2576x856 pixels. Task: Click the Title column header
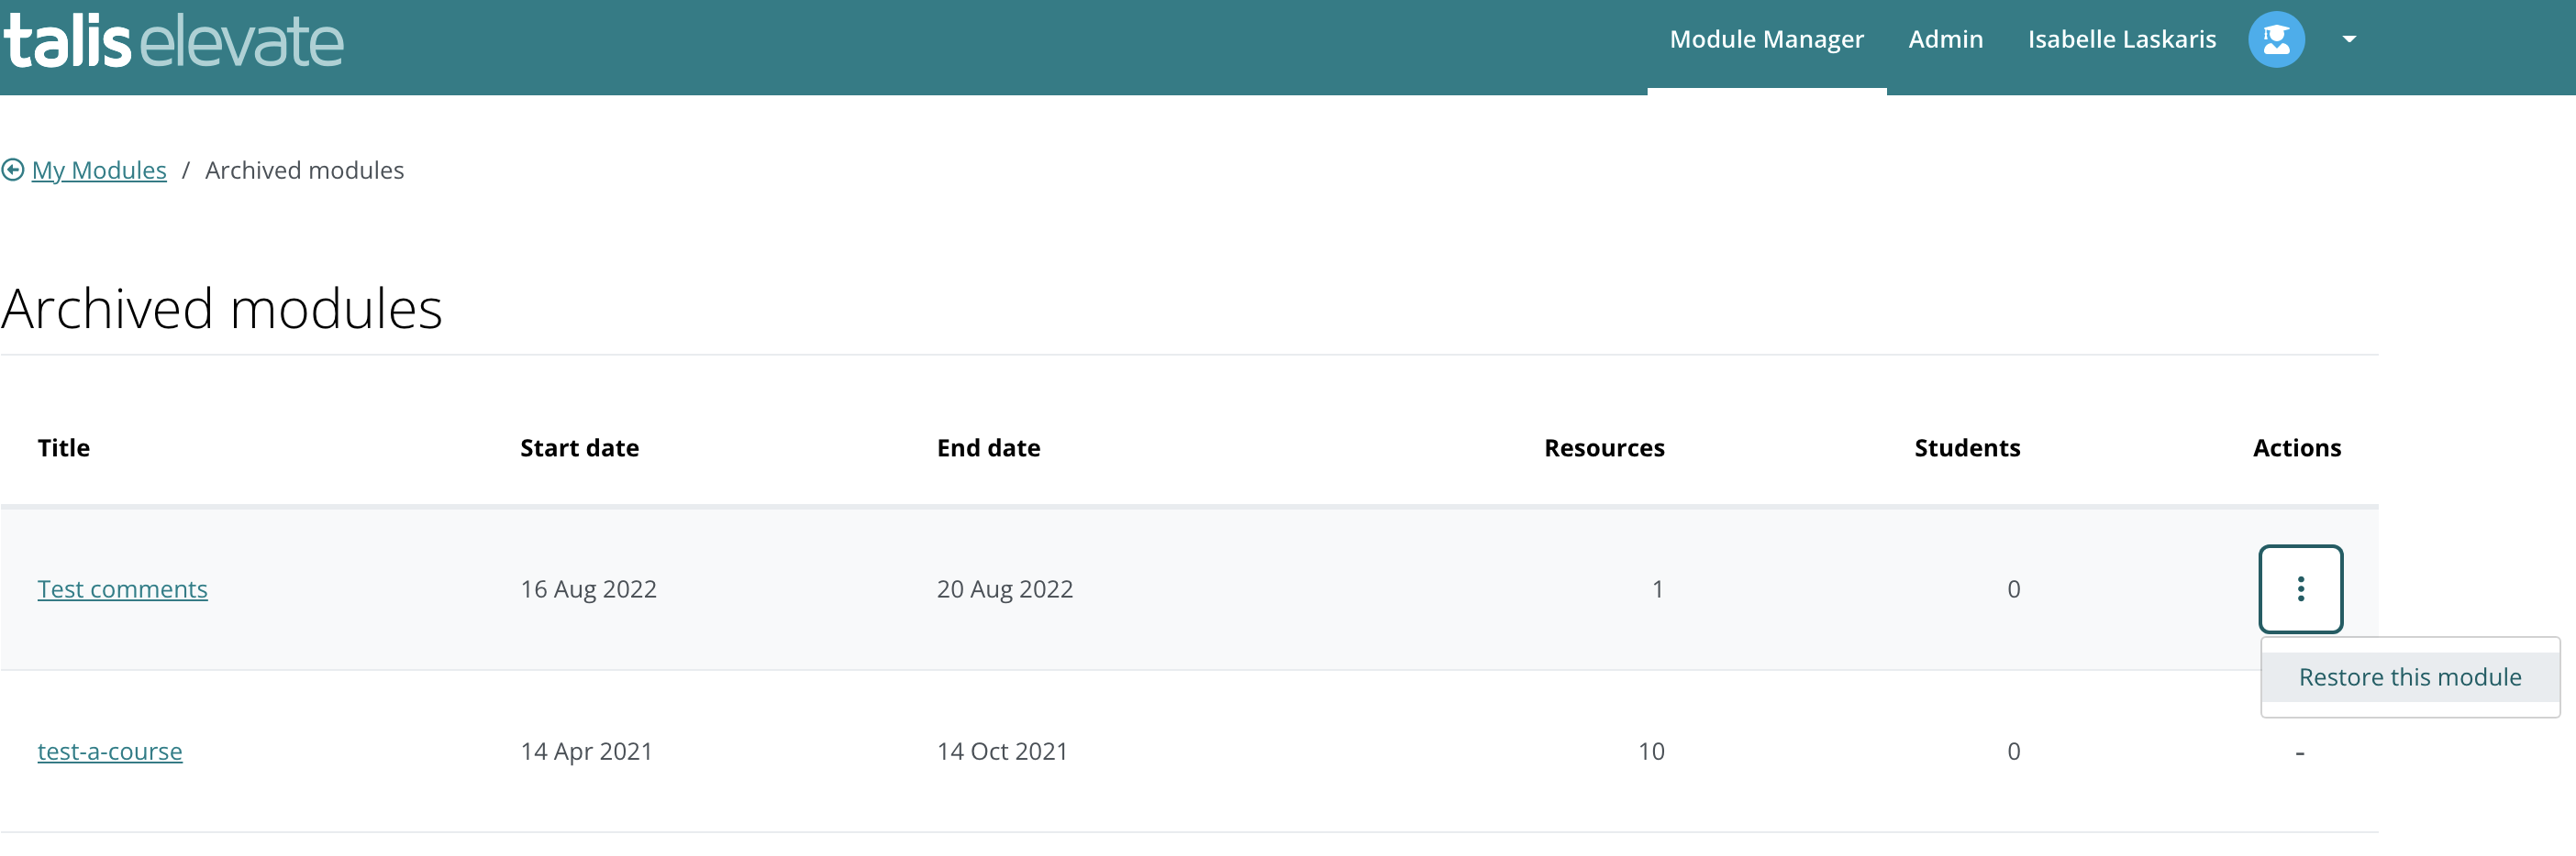click(64, 448)
